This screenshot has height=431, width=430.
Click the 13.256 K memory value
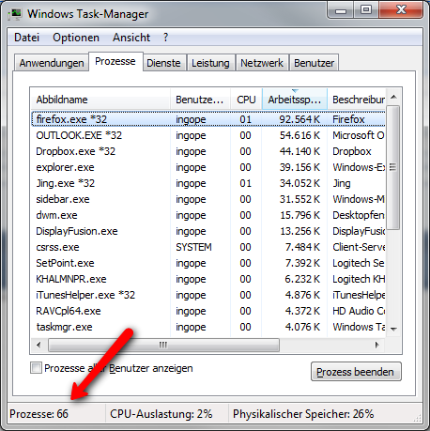click(299, 231)
